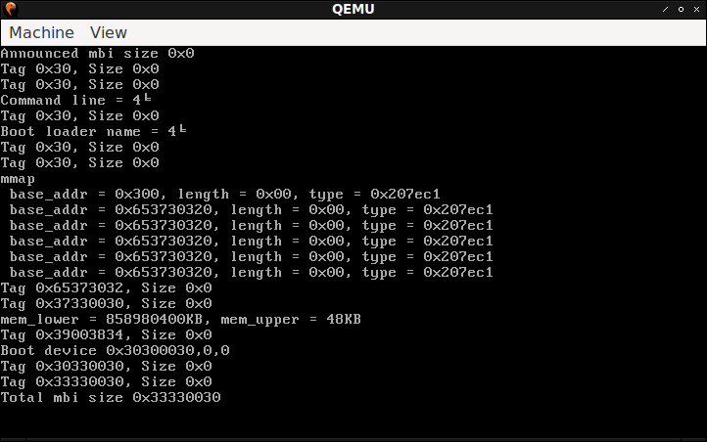Click the 'Command line = 4' output line
The image size is (707, 442).
(75, 100)
